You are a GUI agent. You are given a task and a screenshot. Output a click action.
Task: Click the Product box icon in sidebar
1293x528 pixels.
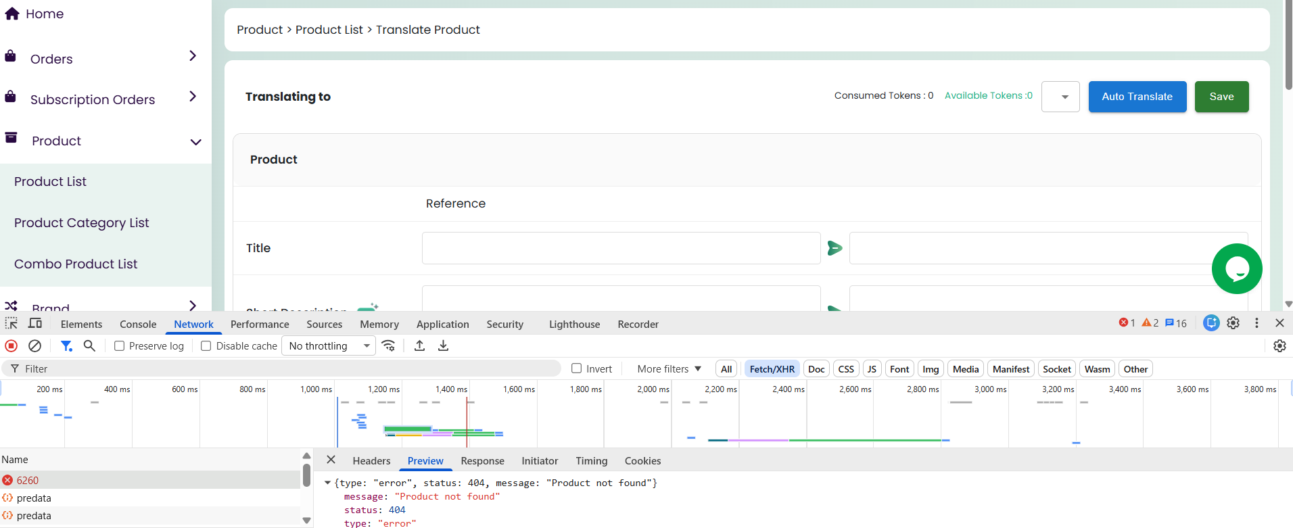(x=11, y=138)
